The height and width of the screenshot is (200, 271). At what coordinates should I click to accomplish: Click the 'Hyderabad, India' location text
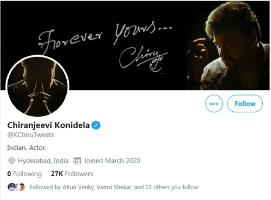pyautogui.click(x=43, y=161)
